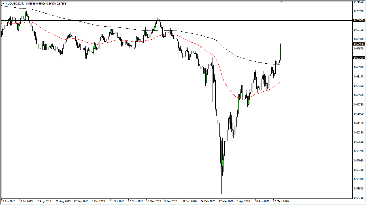Image resolution: width=366 pixels, height=205 pixels.
Task: Click the horizontal resistance line at 0.70000
Action: coord(113,20)
